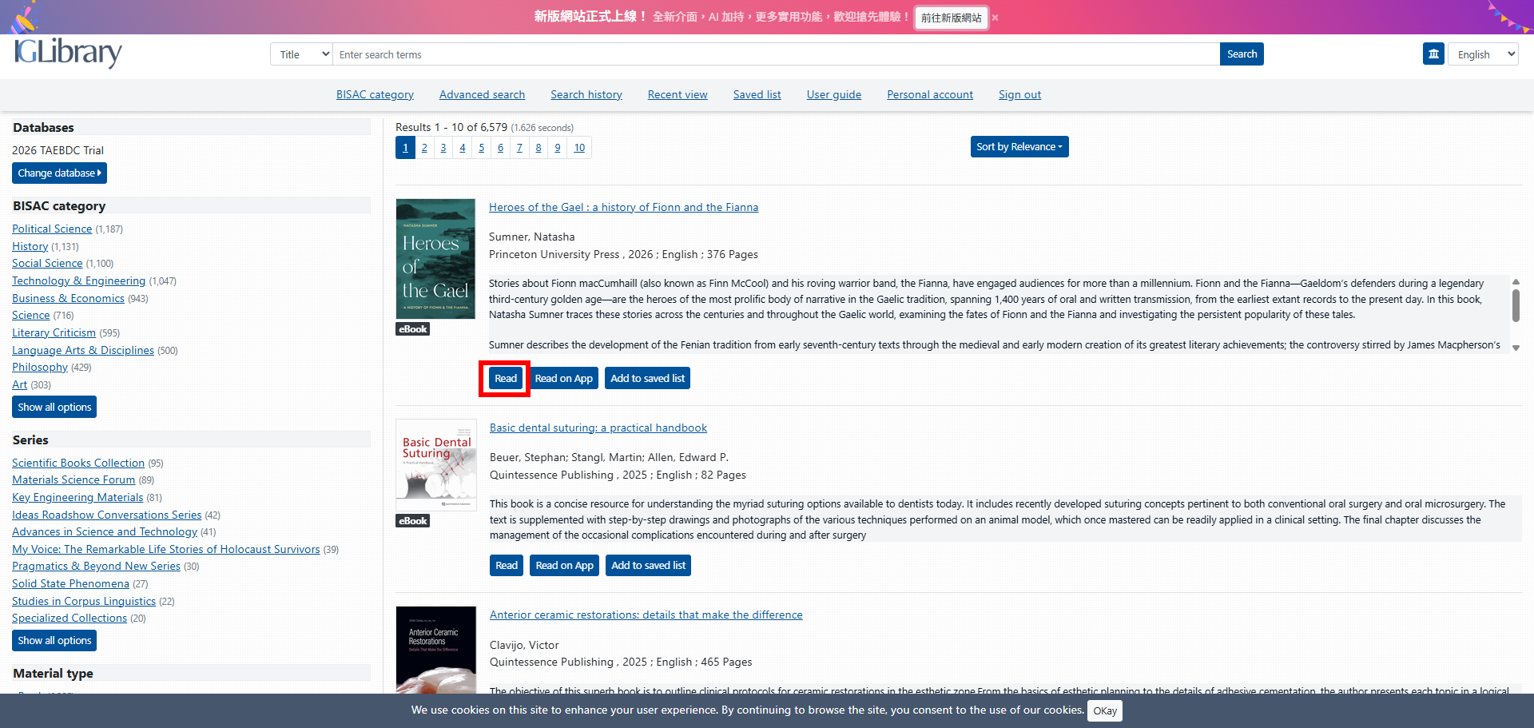Go to Saved list in navigation

757,94
